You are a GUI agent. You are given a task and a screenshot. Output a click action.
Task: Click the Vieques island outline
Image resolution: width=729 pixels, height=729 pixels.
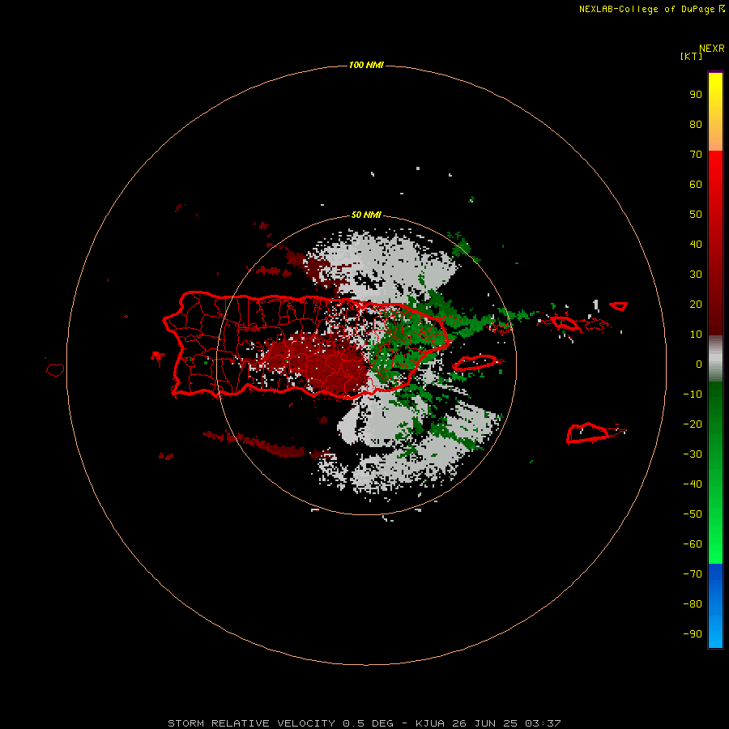click(475, 362)
